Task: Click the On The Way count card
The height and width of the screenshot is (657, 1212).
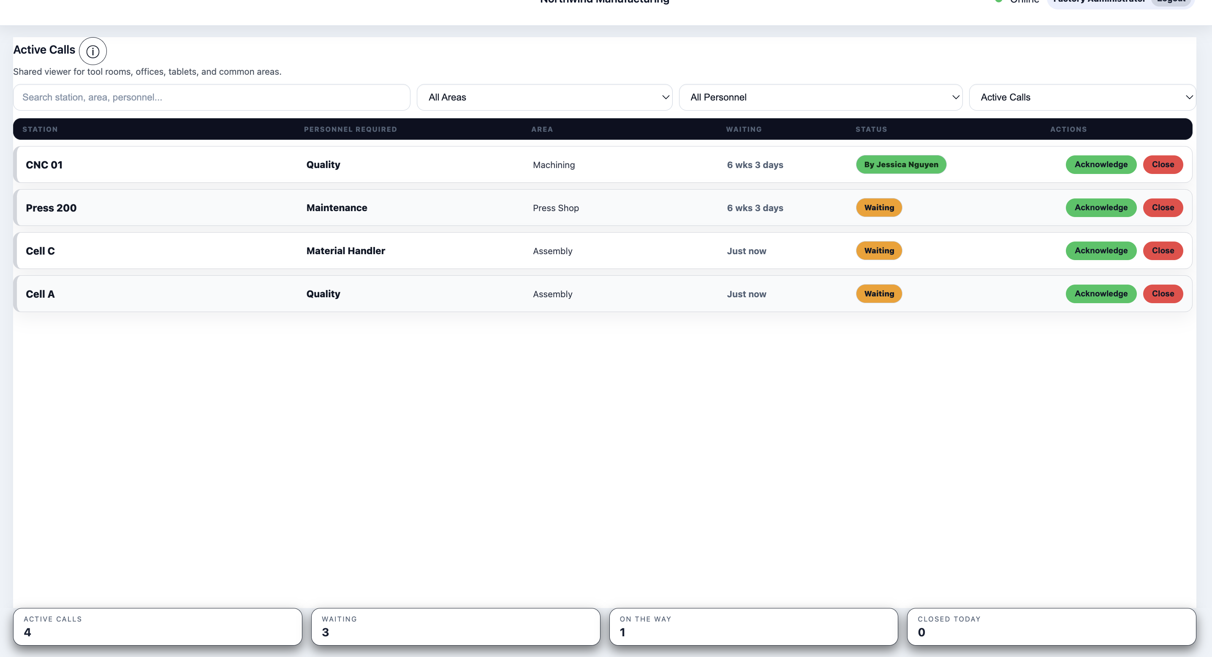Action: [x=754, y=627]
